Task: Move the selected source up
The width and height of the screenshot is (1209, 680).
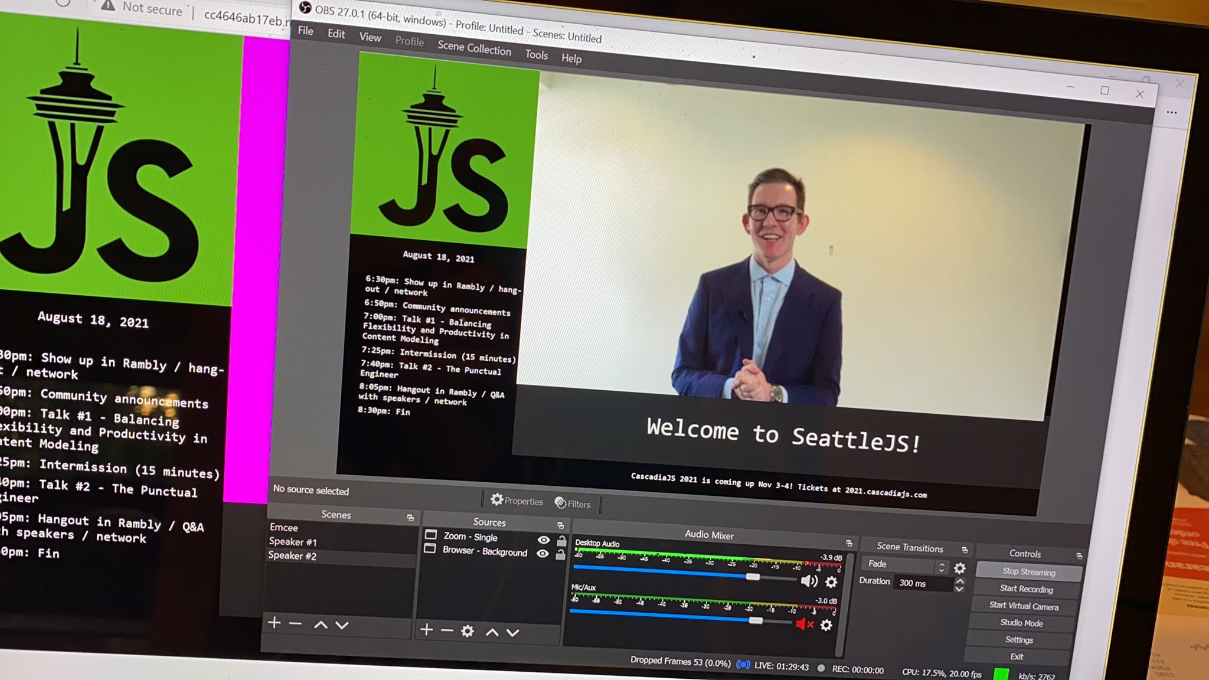Action: pos(492,632)
